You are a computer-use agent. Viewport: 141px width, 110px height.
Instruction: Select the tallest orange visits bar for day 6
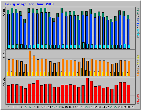(30, 63)
